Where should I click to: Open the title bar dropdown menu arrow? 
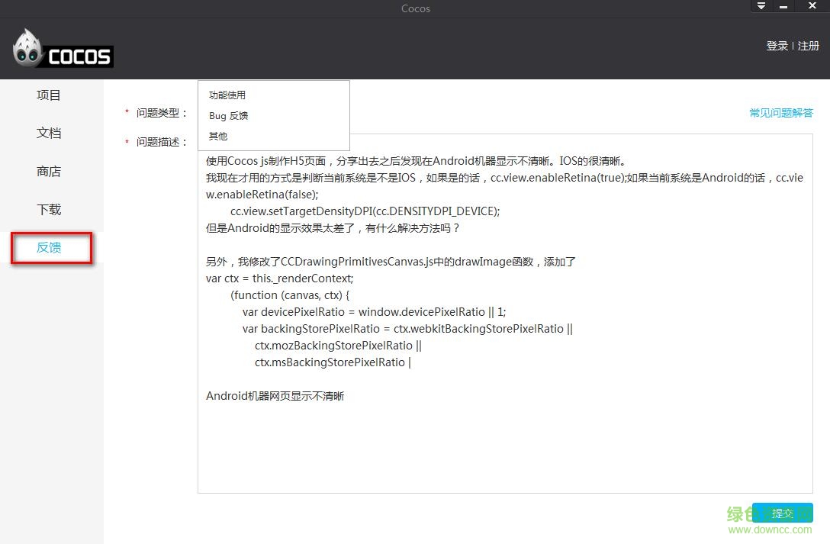(761, 6)
